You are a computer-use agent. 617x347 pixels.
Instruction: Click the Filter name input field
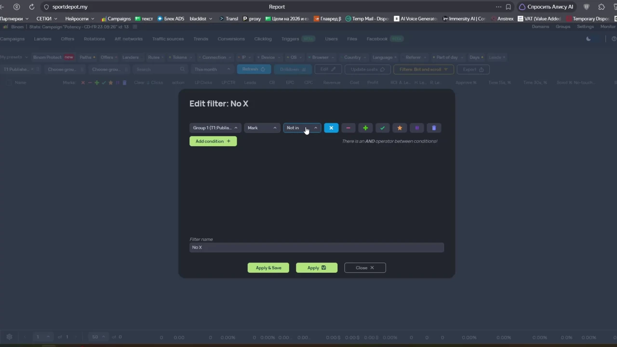coord(317,247)
